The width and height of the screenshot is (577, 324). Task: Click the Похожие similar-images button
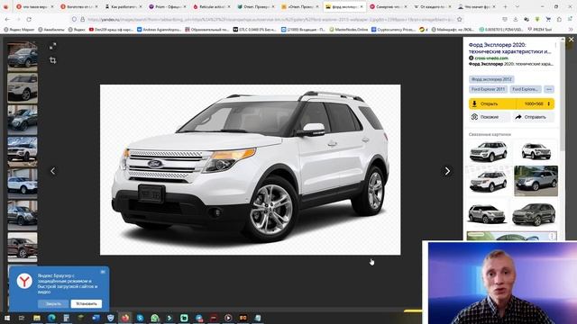(490, 117)
